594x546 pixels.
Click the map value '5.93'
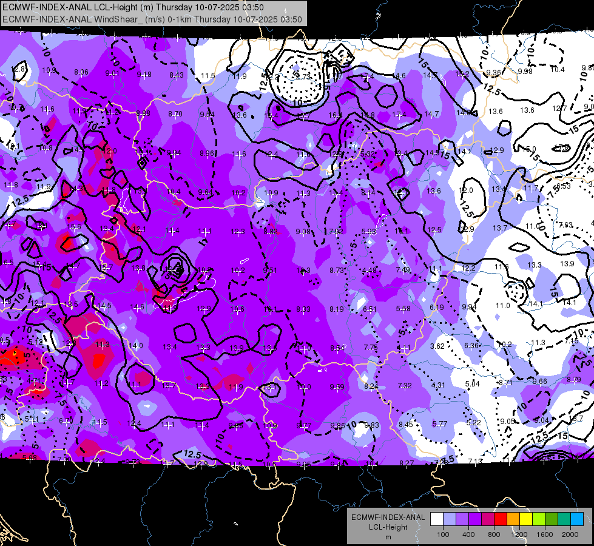369,231
